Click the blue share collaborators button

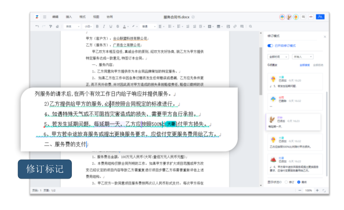click(x=320, y=17)
